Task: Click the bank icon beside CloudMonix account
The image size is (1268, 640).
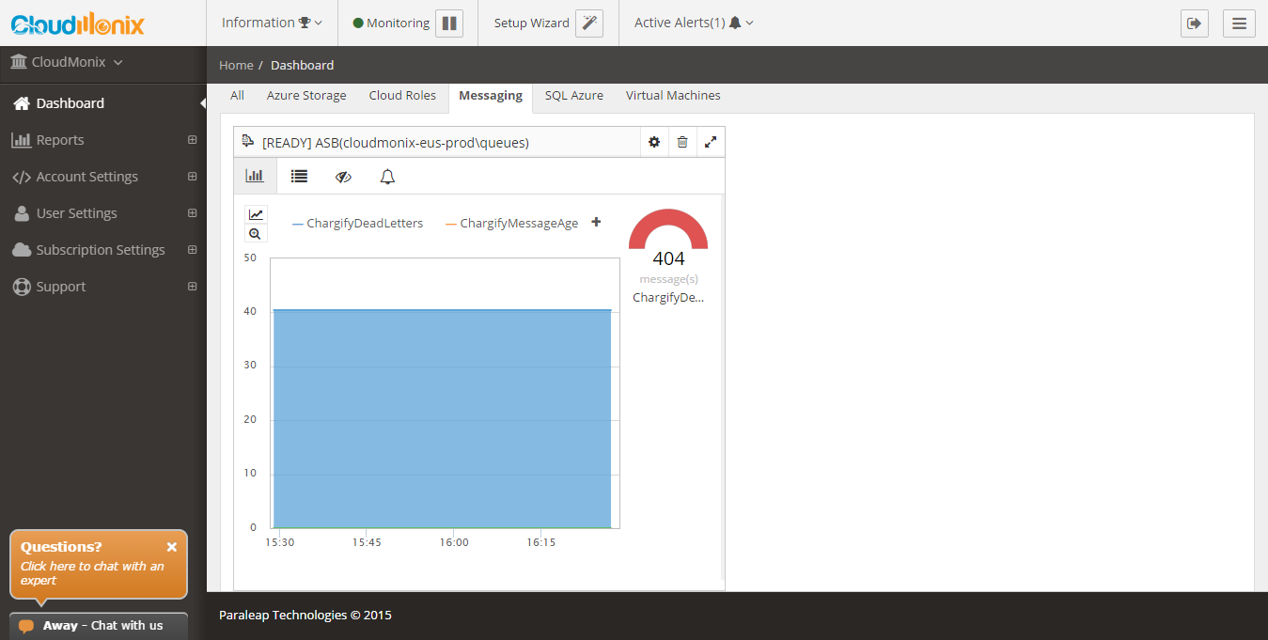Action: pos(18,62)
